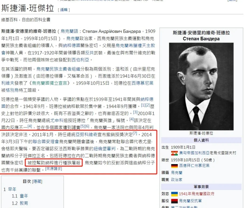Screen dimensions: 246x208
Task: Follow the 紐倫堡審判 link
Action: click(x=104, y=148)
